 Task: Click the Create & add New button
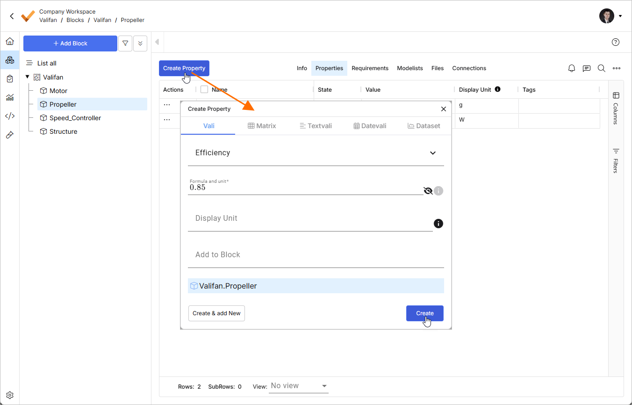coord(216,313)
